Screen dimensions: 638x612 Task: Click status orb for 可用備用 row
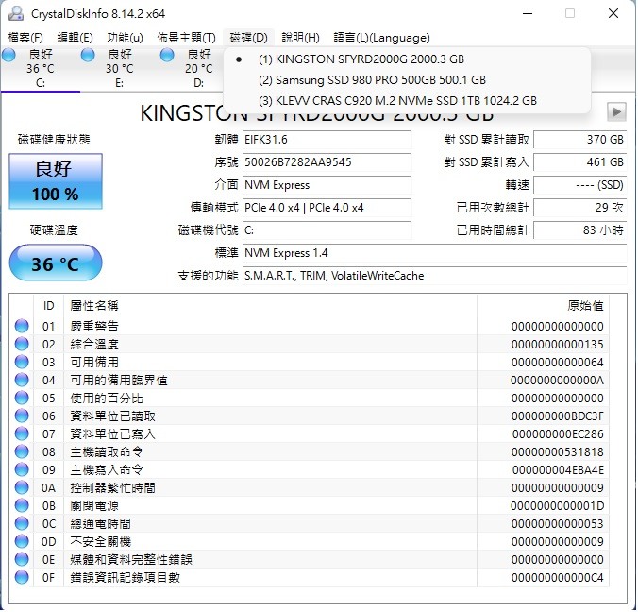tap(22, 362)
